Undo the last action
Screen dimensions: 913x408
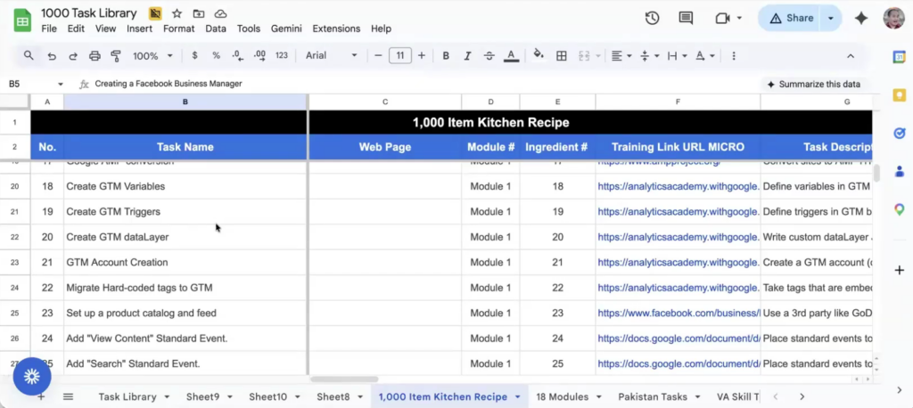52,56
